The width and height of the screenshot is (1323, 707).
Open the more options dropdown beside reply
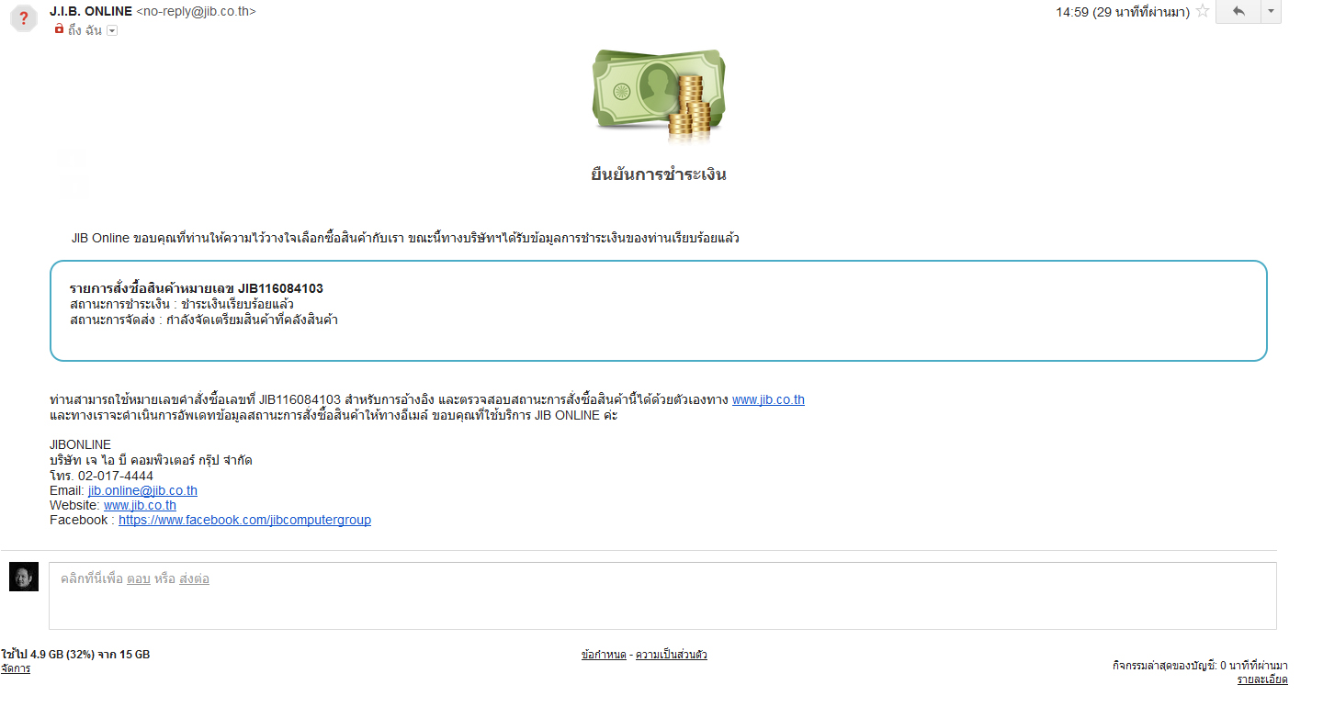point(1272,12)
